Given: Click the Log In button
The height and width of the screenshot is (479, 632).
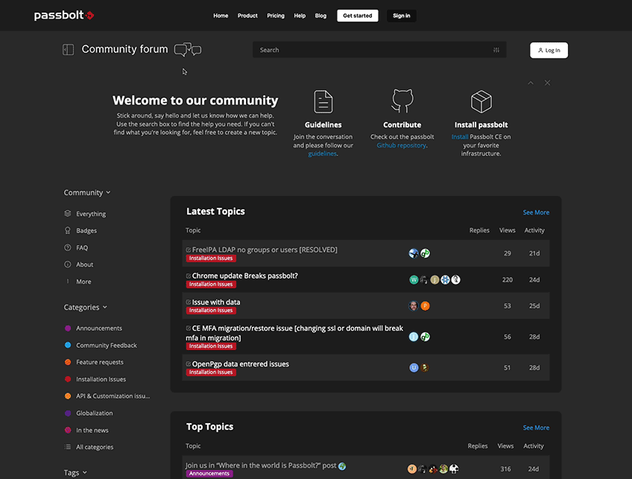Looking at the screenshot, I should click(549, 51).
